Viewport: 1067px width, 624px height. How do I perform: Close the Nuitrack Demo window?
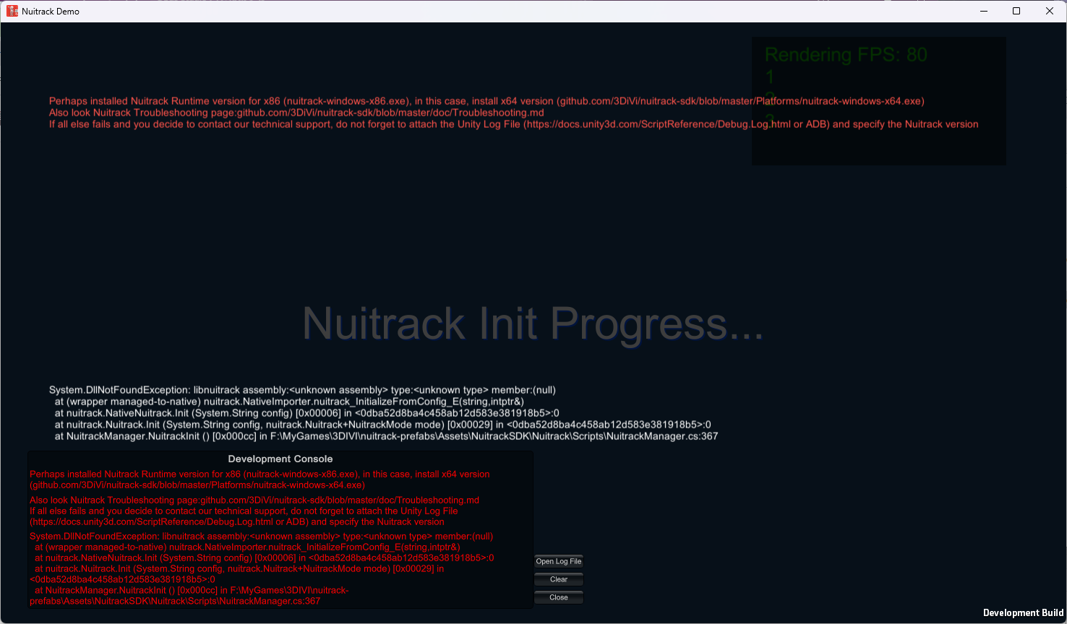coord(1050,11)
